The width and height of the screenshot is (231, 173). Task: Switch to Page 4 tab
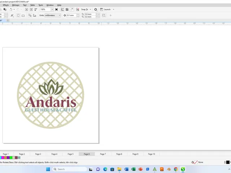[x=55, y=154]
